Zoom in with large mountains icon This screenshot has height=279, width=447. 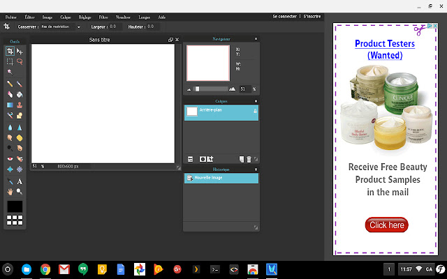point(233,89)
